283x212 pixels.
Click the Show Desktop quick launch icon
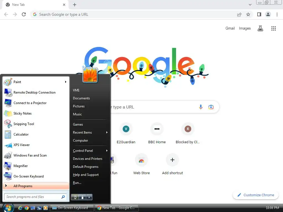[33, 208]
